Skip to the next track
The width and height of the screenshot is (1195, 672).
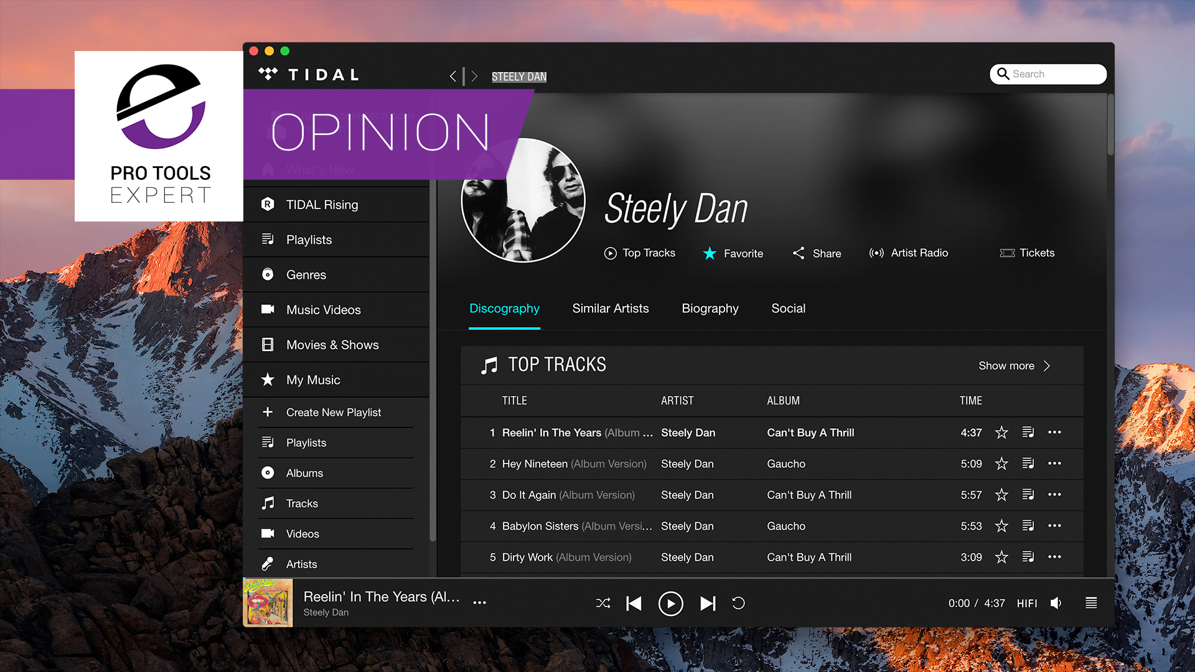(708, 603)
